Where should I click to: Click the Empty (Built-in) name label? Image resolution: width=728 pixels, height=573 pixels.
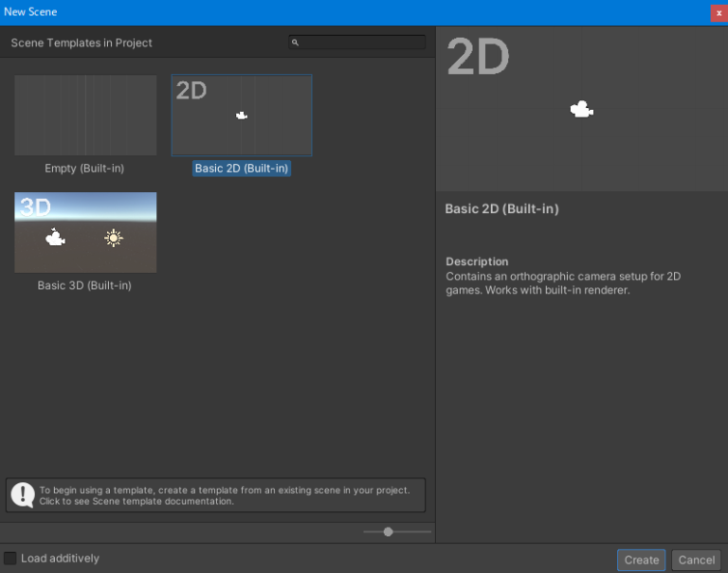(x=84, y=169)
